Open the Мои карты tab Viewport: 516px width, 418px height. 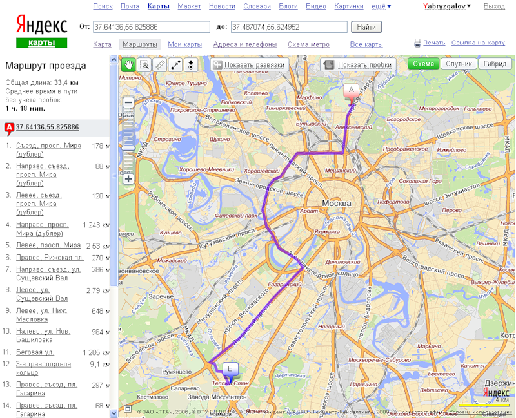click(184, 44)
